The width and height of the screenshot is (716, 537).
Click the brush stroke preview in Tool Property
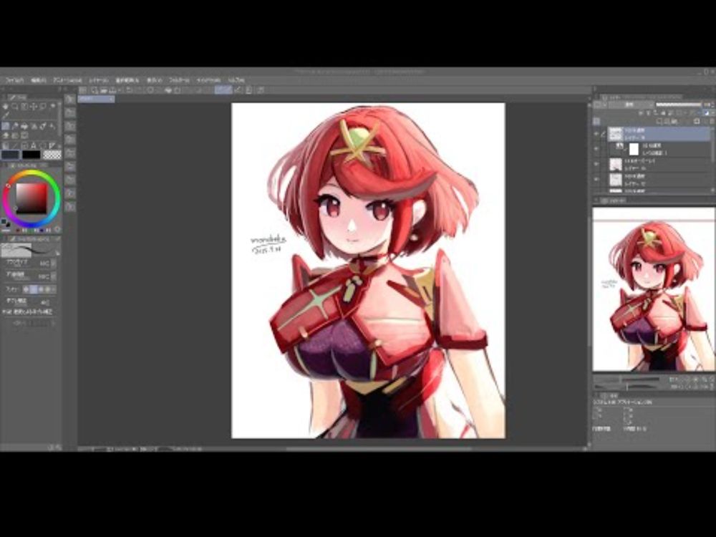(27, 250)
